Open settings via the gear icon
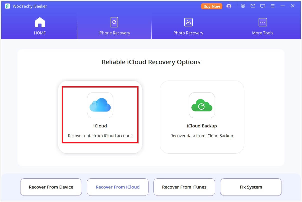Screen dimensions: 302x202 tap(243, 6)
